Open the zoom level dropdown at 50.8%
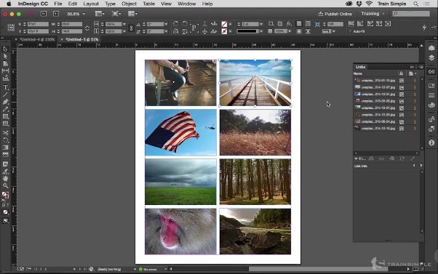The image size is (438, 274). click(84, 14)
